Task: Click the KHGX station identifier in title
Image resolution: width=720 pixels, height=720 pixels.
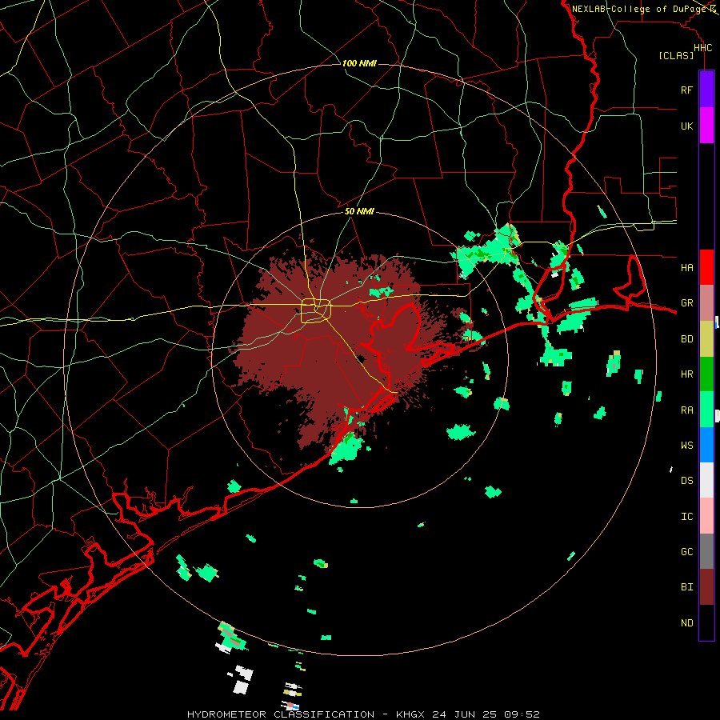Action: pyautogui.click(x=410, y=714)
